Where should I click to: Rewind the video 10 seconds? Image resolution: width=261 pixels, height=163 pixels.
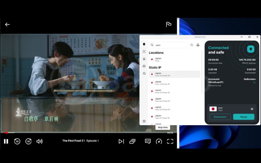[x=17, y=141]
